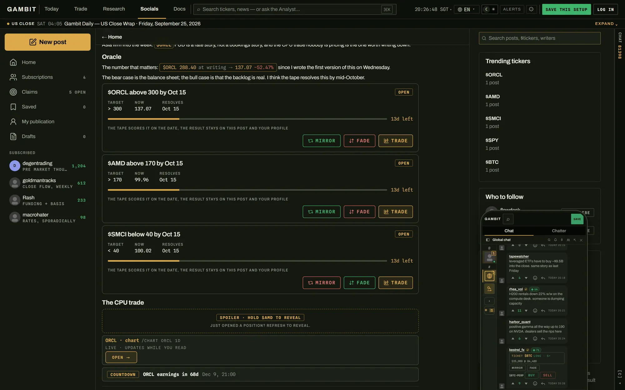Switch to the Chatter tab in chat widget
This screenshot has height=390, width=625.
559,231
